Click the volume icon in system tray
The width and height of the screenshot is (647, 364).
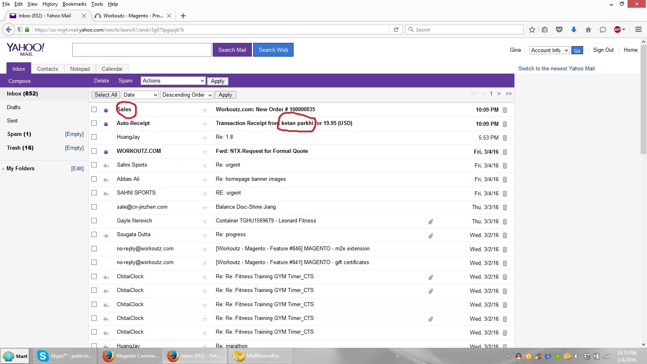point(577,356)
